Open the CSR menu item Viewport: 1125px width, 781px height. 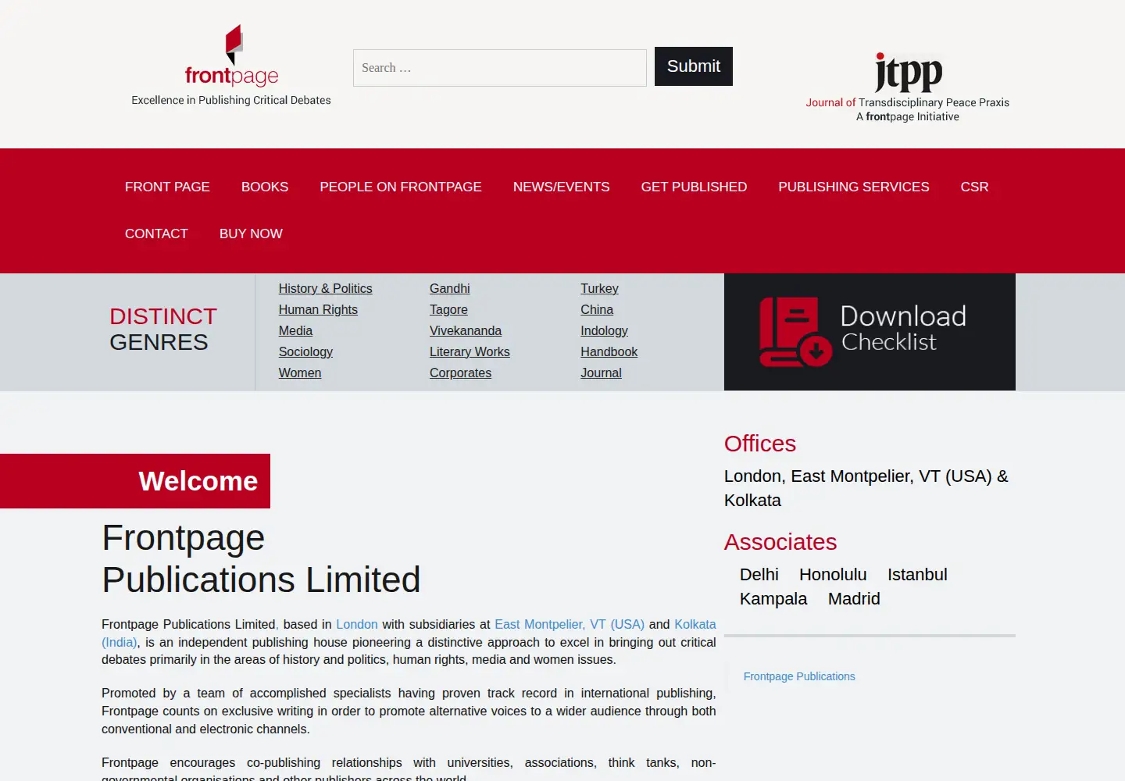(974, 187)
